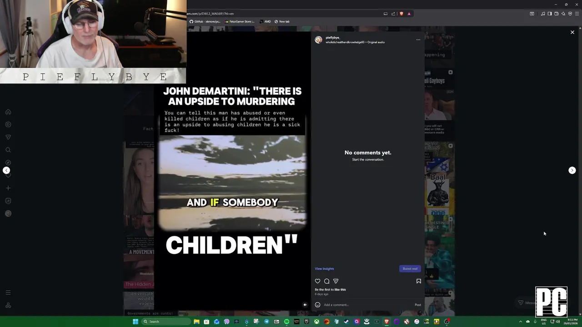Open Explore compass in sidebar
The image size is (582, 327).
(x=8, y=163)
